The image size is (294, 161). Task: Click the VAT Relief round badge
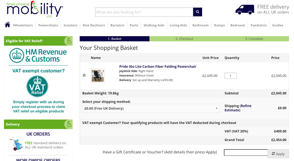pyautogui.click(x=37, y=86)
